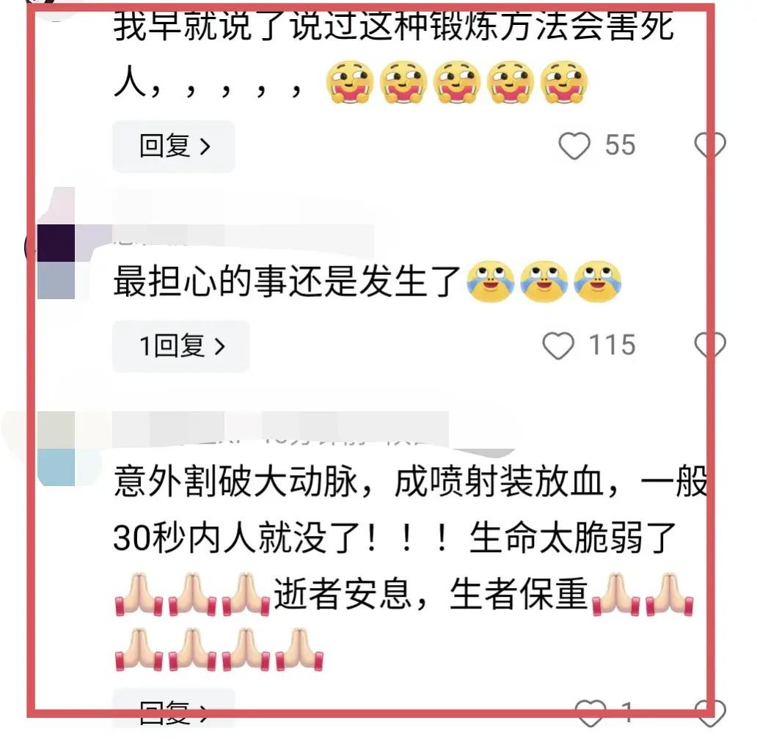The image size is (757, 742).
Task: Open the 回复 button under the bottom comment
Action: (x=174, y=709)
